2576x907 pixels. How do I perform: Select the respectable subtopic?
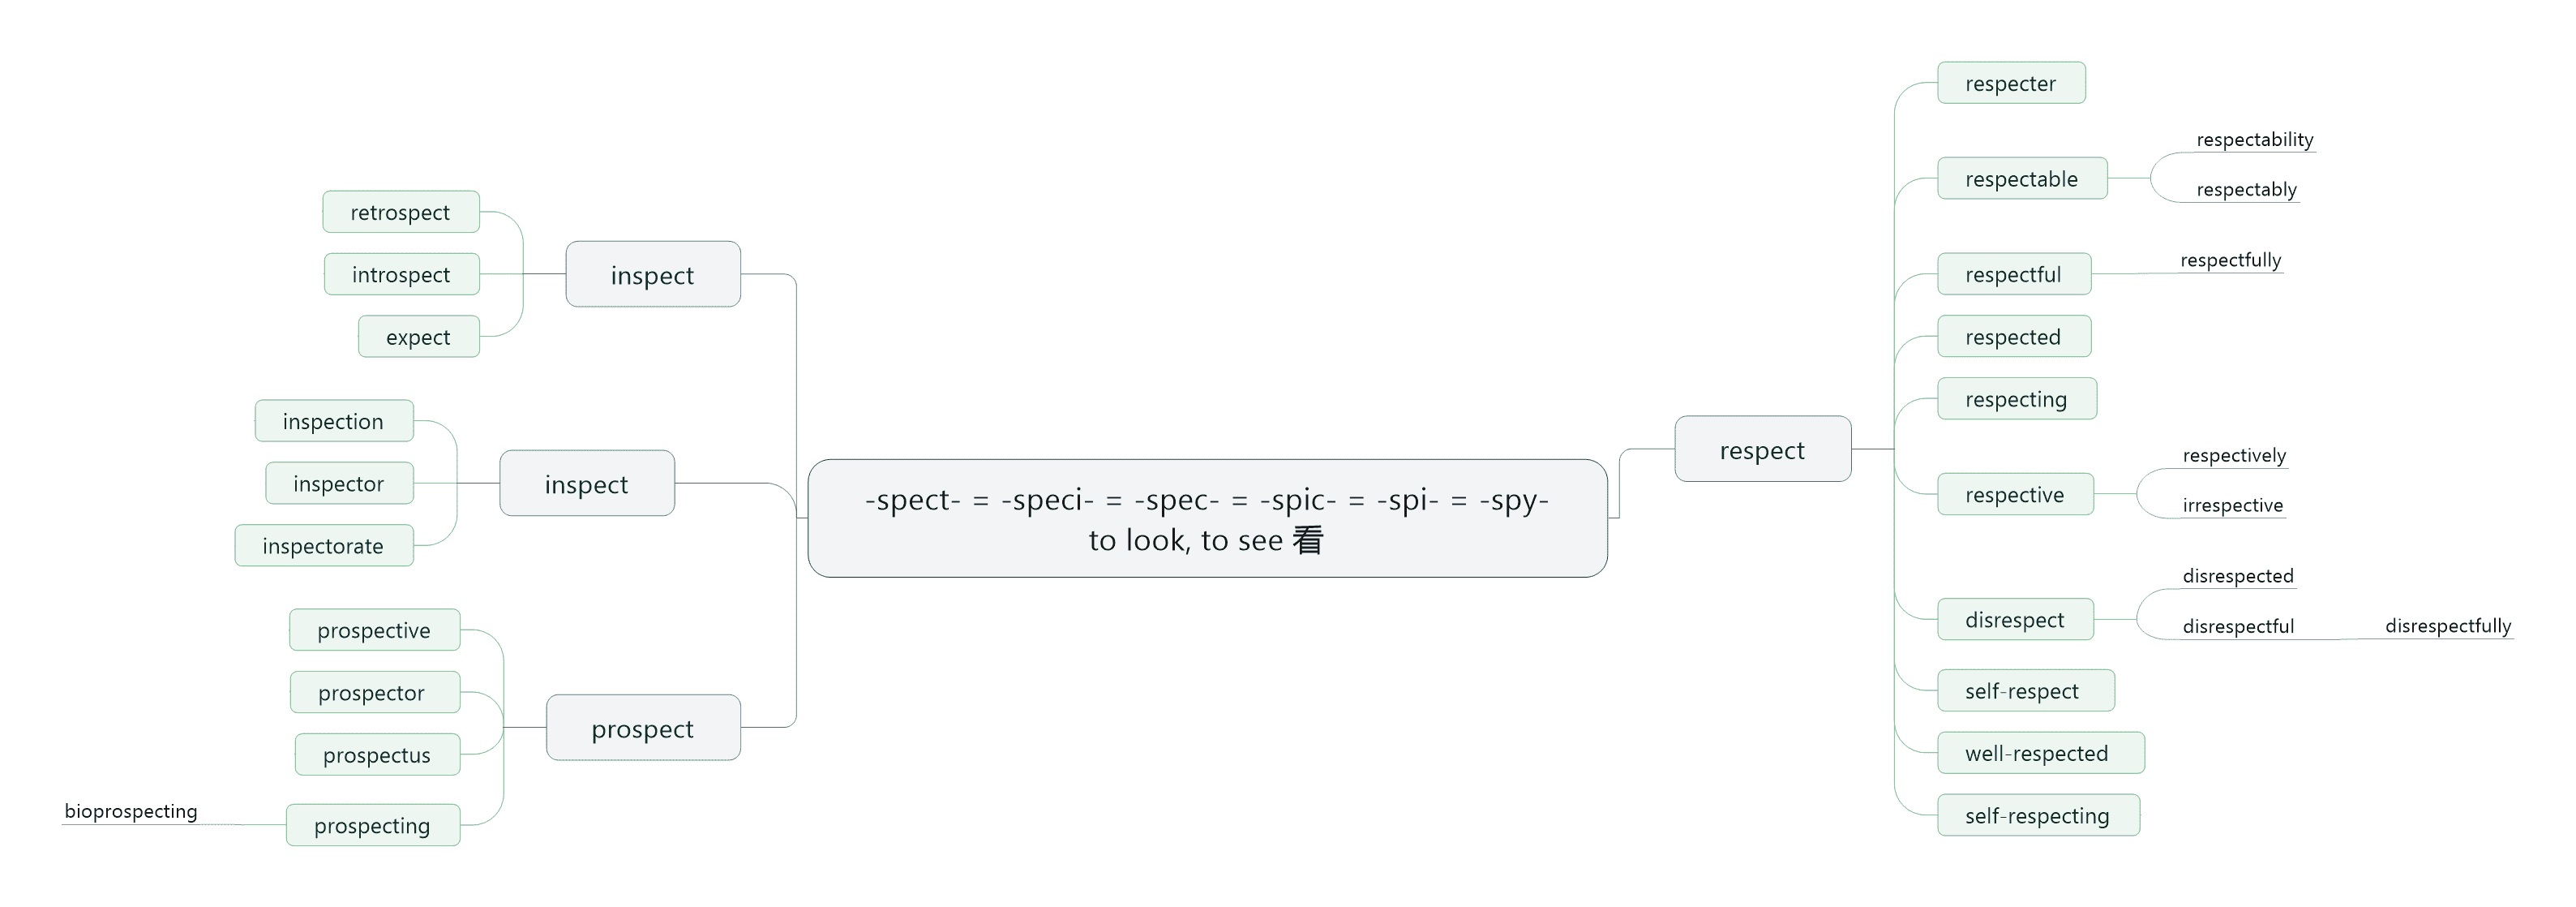pos(2022,178)
